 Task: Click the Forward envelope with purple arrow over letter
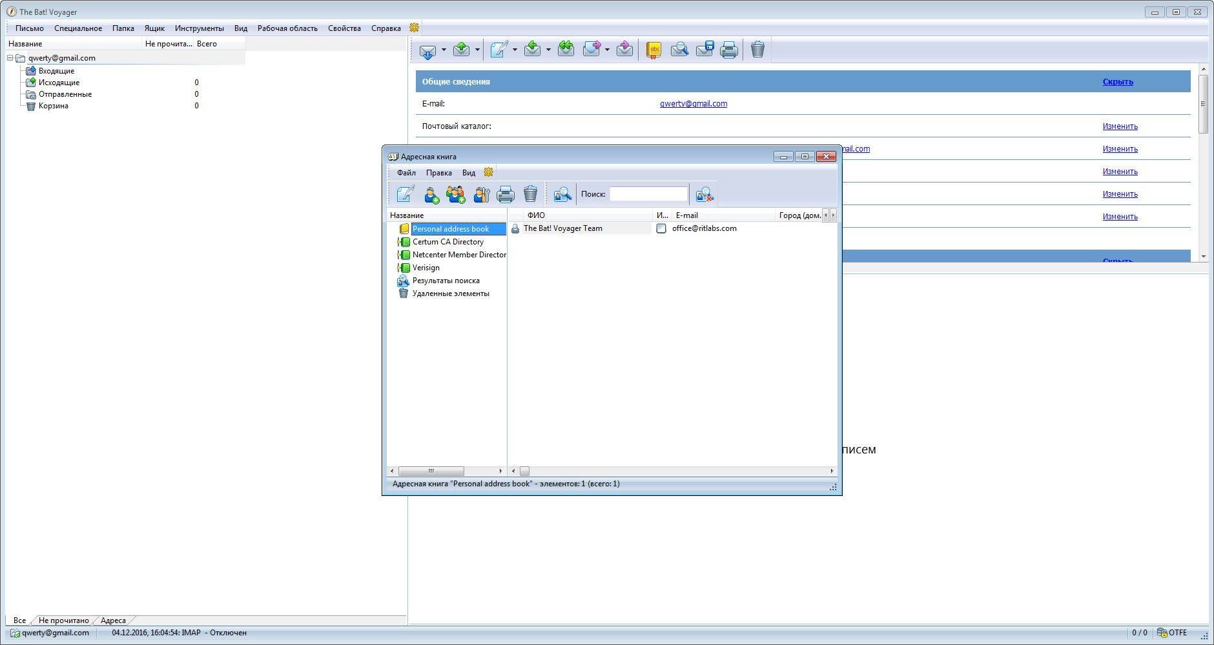[592, 49]
